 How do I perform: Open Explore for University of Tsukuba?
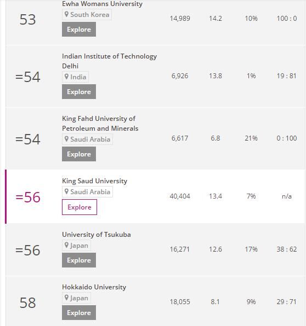pyautogui.click(x=79, y=260)
